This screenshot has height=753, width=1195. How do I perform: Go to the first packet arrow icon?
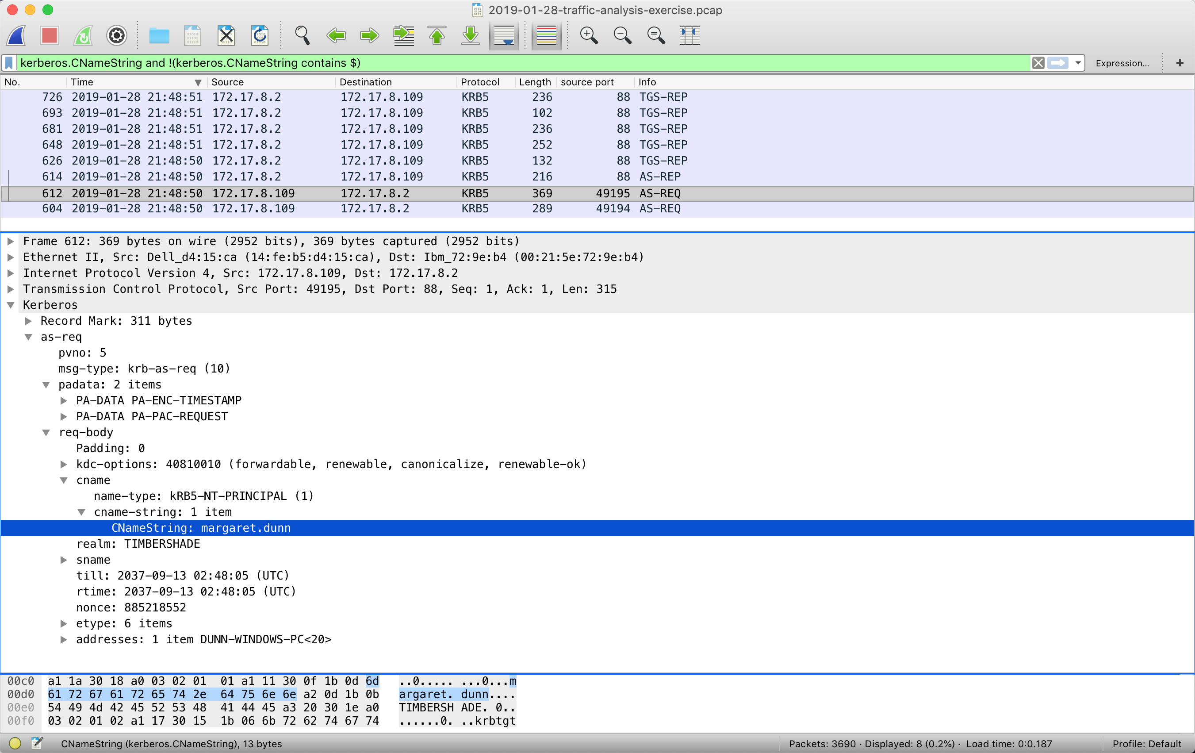coord(437,36)
